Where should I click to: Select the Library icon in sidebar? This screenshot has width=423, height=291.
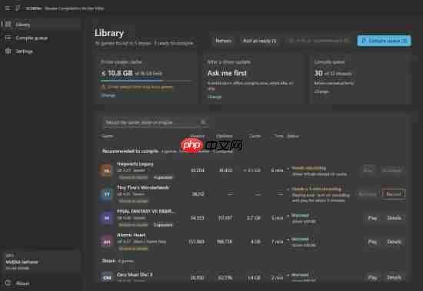tap(8, 25)
